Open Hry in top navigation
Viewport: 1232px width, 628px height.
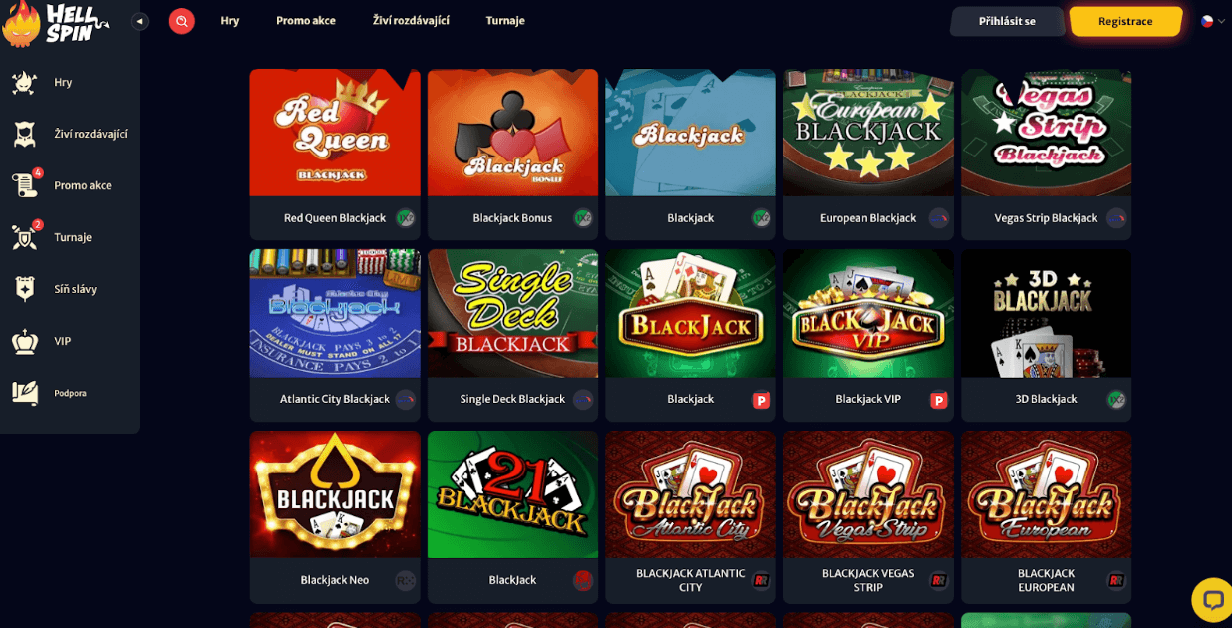click(230, 21)
